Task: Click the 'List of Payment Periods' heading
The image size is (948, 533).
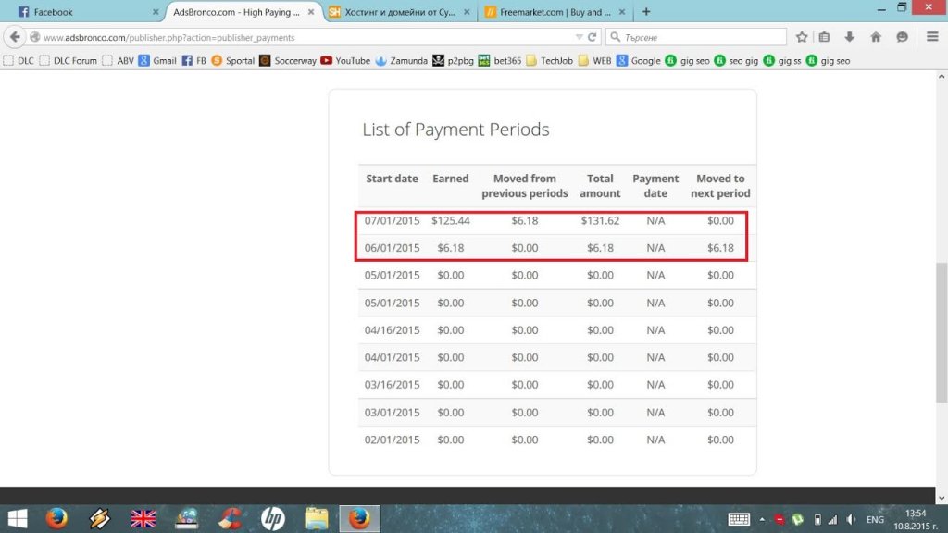Action: (455, 130)
